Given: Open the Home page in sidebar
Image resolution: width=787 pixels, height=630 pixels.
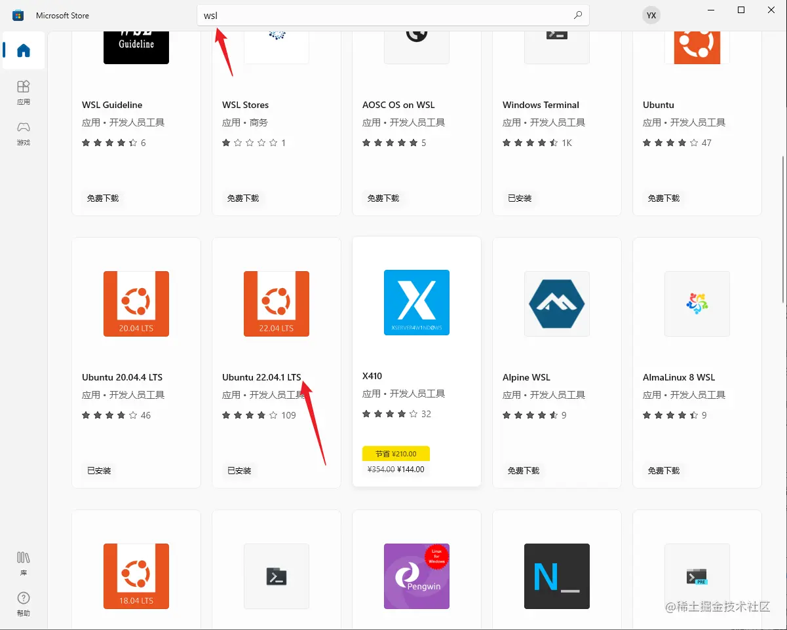Looking at the screenshot, I should [x=24, y=50].
